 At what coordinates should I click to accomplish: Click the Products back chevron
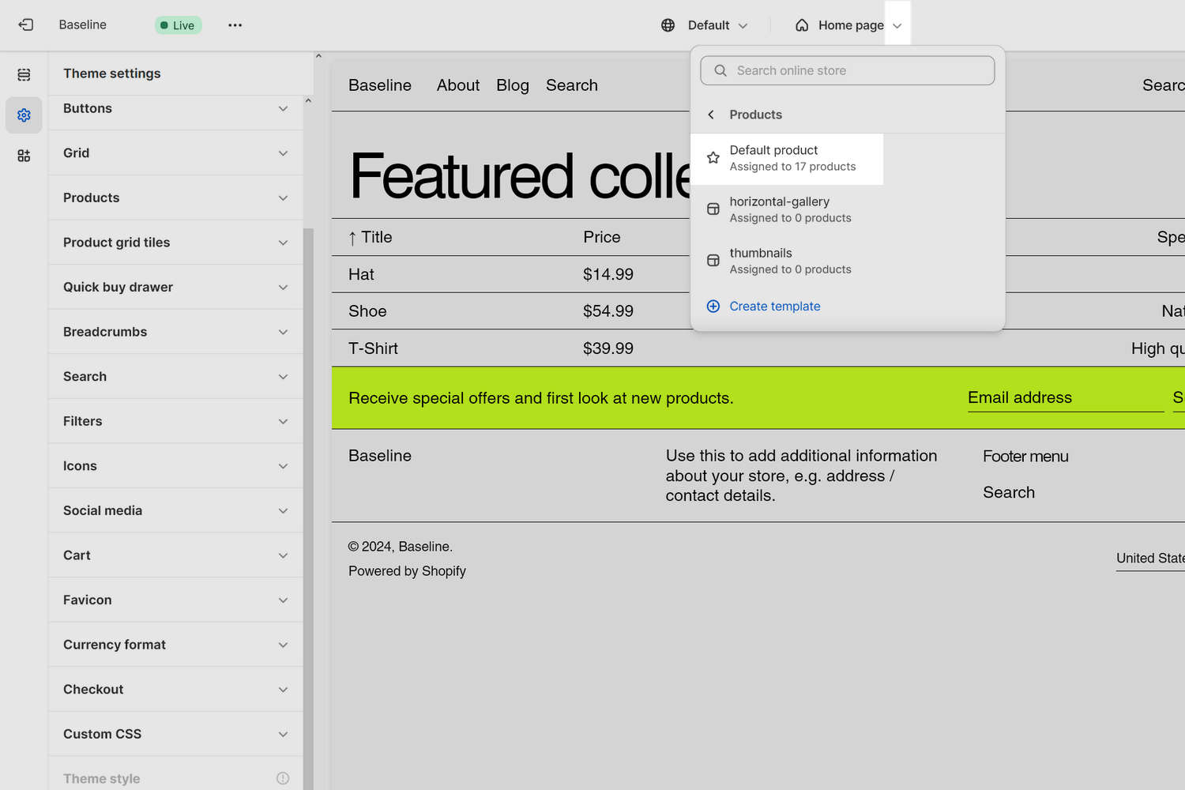[710, 114]
